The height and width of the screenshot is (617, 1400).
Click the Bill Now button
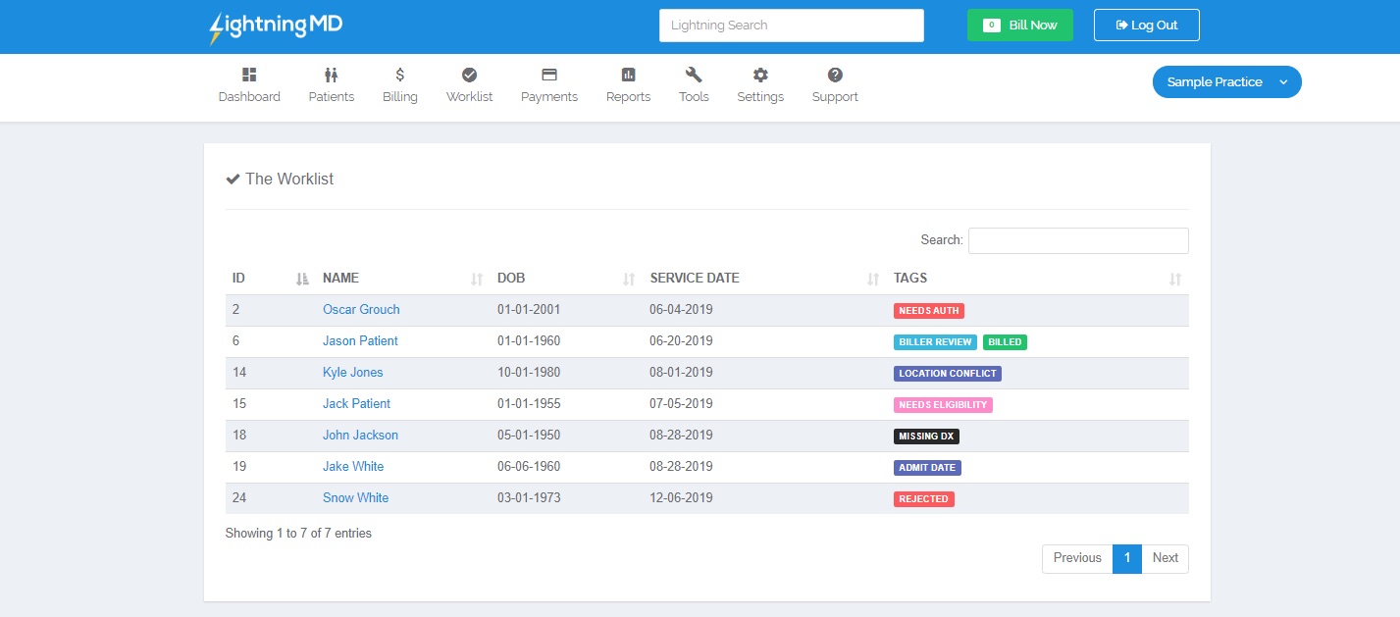click(1019, 25)
